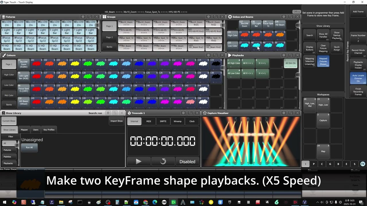Click the Groups window resize icon

tap(215, 17)
